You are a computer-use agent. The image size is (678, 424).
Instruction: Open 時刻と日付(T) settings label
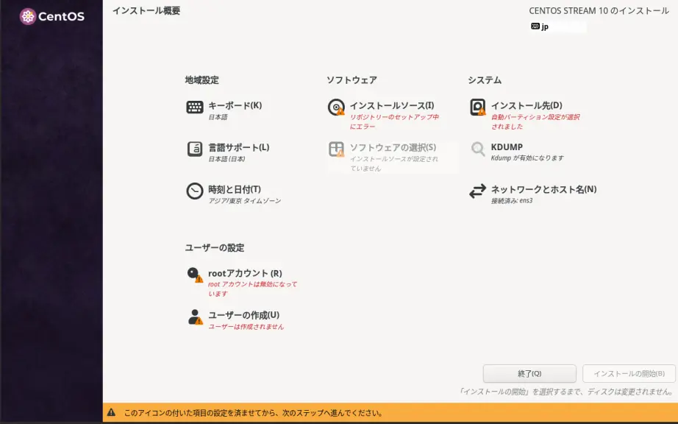pos(235,189)
